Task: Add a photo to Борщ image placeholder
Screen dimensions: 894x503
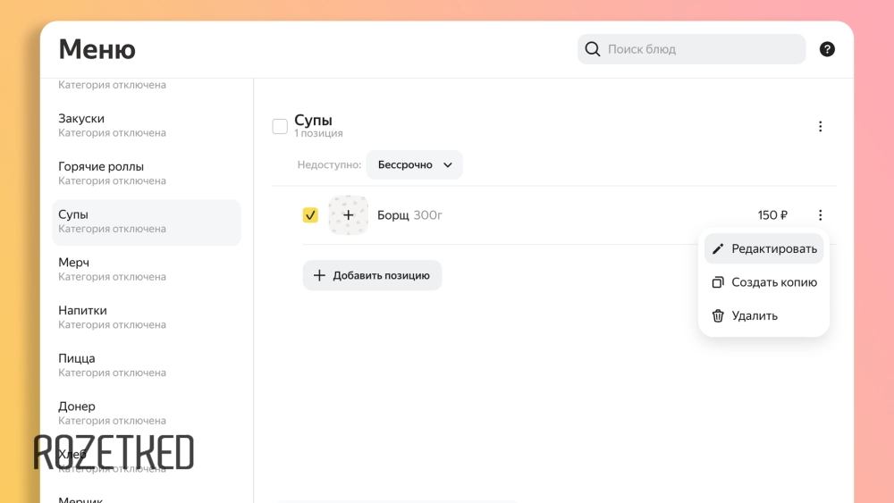Action: click(348, 215)
